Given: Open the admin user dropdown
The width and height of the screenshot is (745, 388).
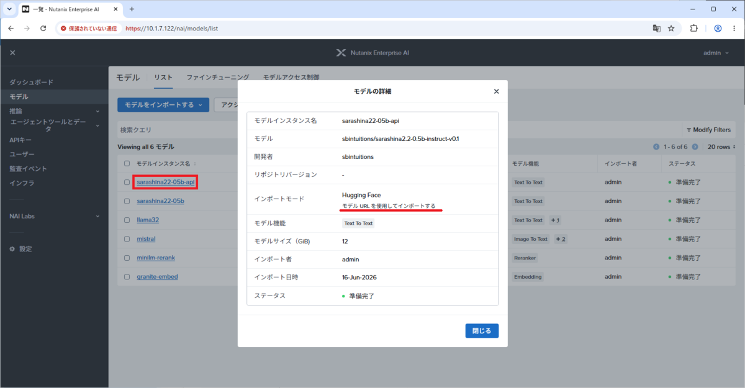Looking at the screenshot, I should click(x=716, y=53).
